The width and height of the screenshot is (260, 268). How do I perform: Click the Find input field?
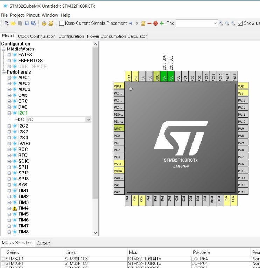coord(195,23)
